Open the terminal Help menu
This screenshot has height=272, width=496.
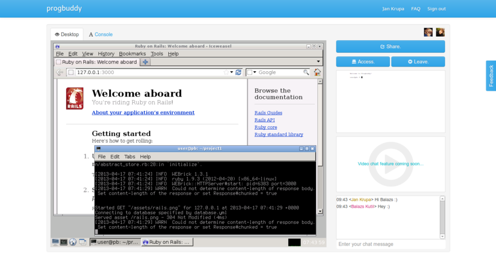(x=145, y=157)
